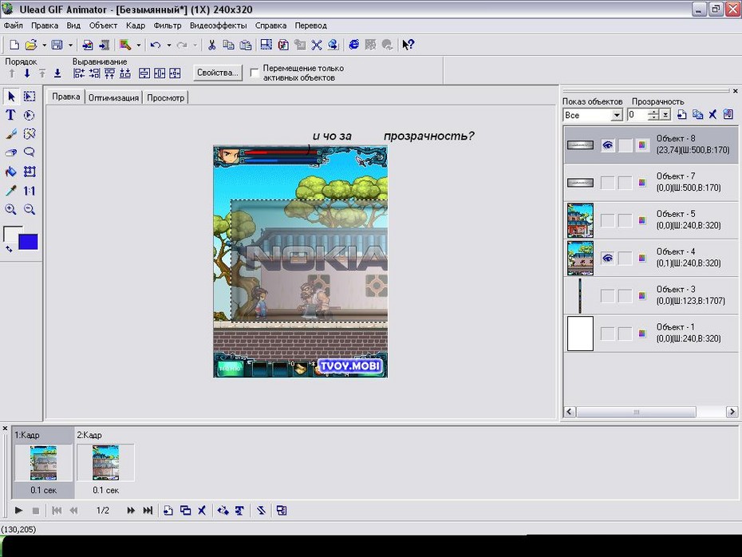Image resolution: width=742 pixels, height=557 pixels.
Task: Go to the next frame
Action: (x=130, y=510)
